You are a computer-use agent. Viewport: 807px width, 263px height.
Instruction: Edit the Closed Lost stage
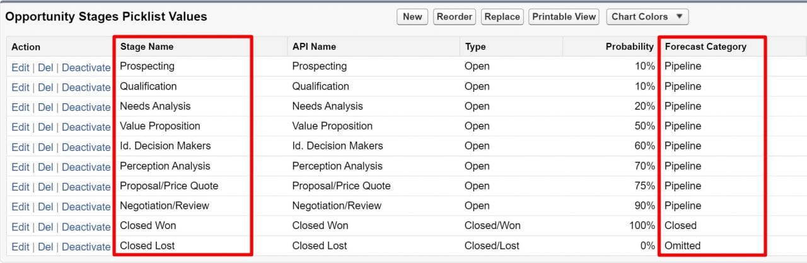(20, 247)
